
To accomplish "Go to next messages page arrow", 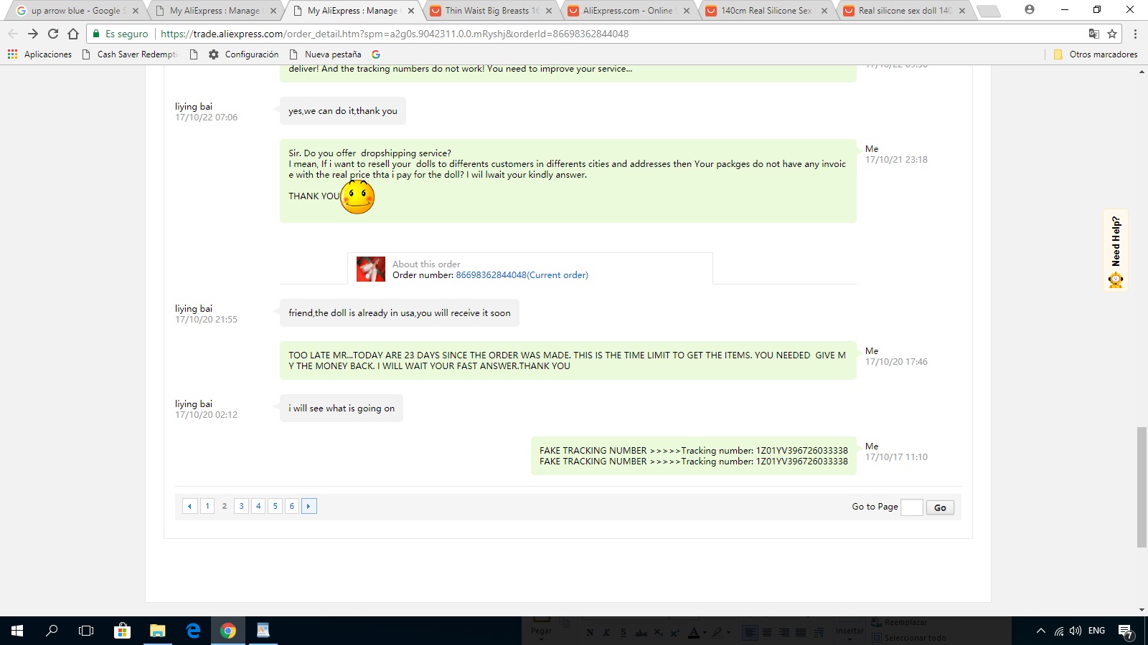I will pyautogui.click(x=309, y=506).
